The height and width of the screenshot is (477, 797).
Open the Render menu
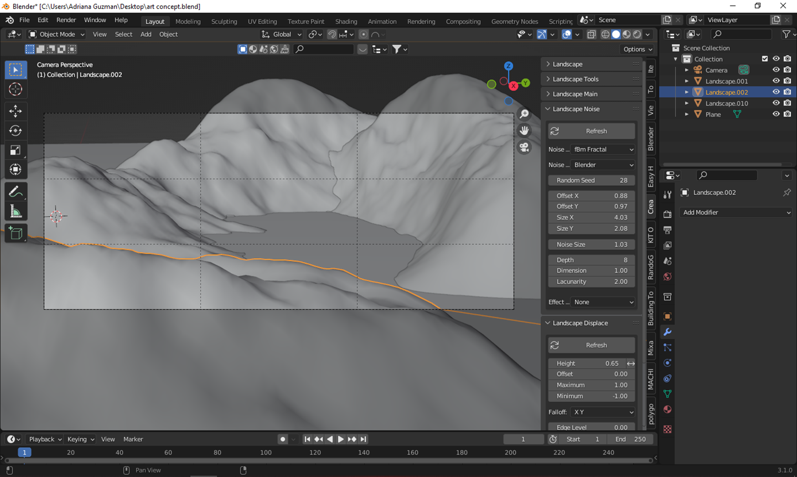pyautogui.click(x=66, y=20)
